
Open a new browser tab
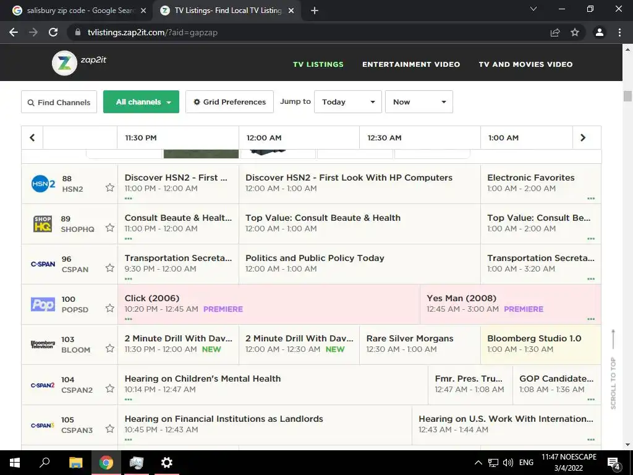(315, 11)
